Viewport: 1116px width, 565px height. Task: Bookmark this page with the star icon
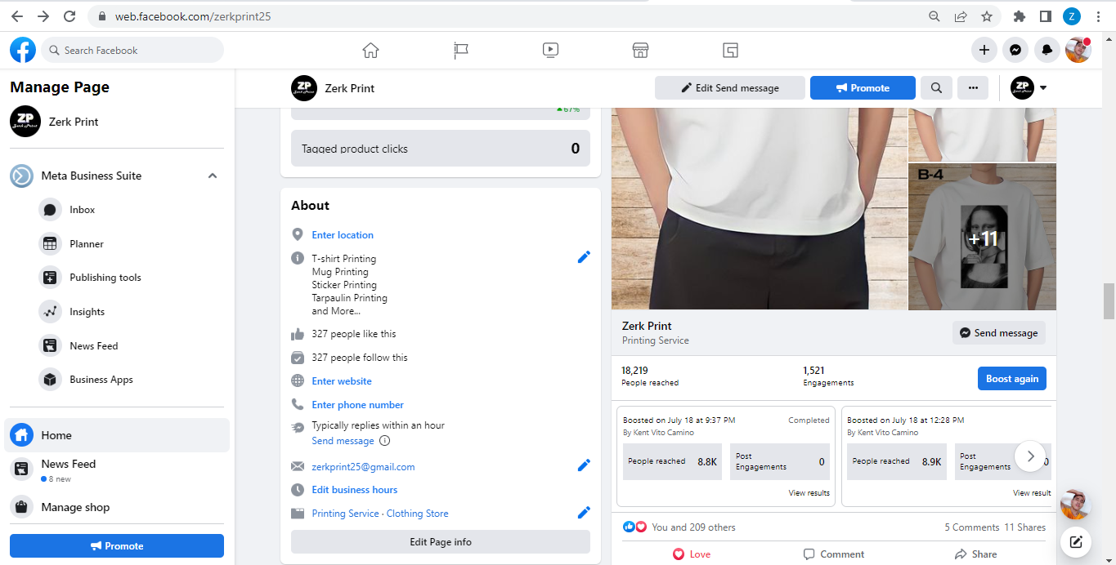point(987,16)
